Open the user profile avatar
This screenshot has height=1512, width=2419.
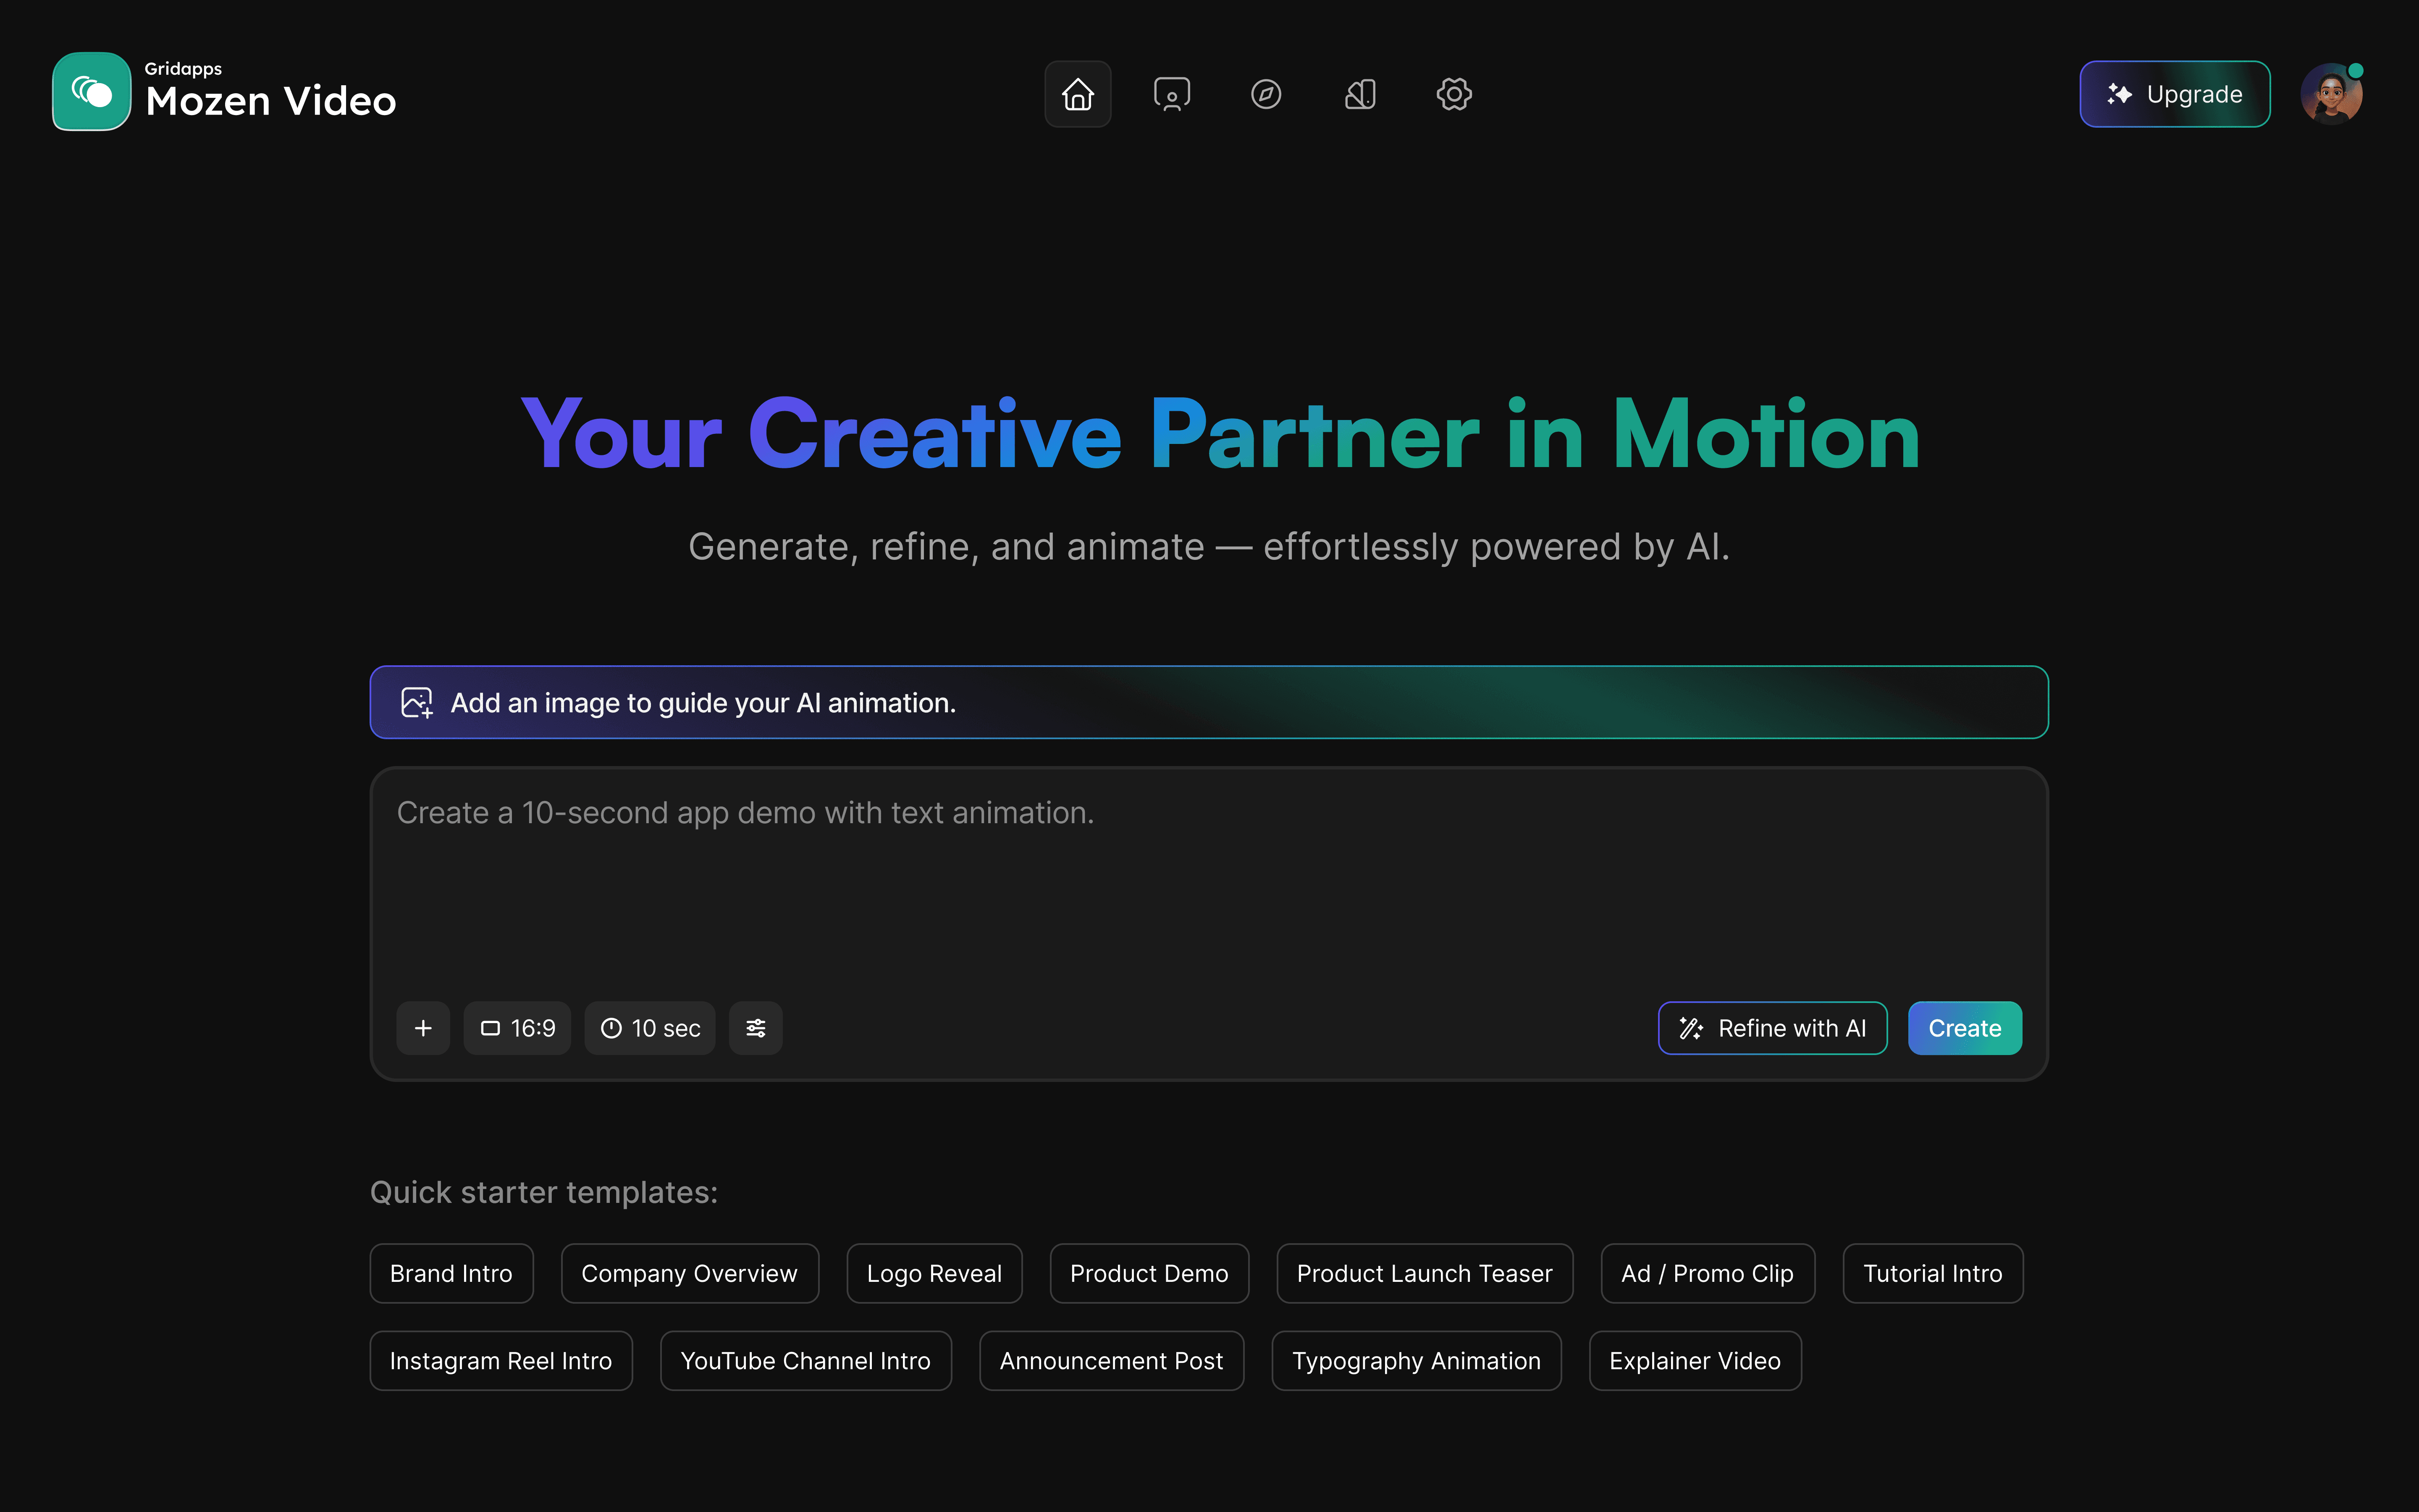pyautogui.click(x=2331, y=94)
